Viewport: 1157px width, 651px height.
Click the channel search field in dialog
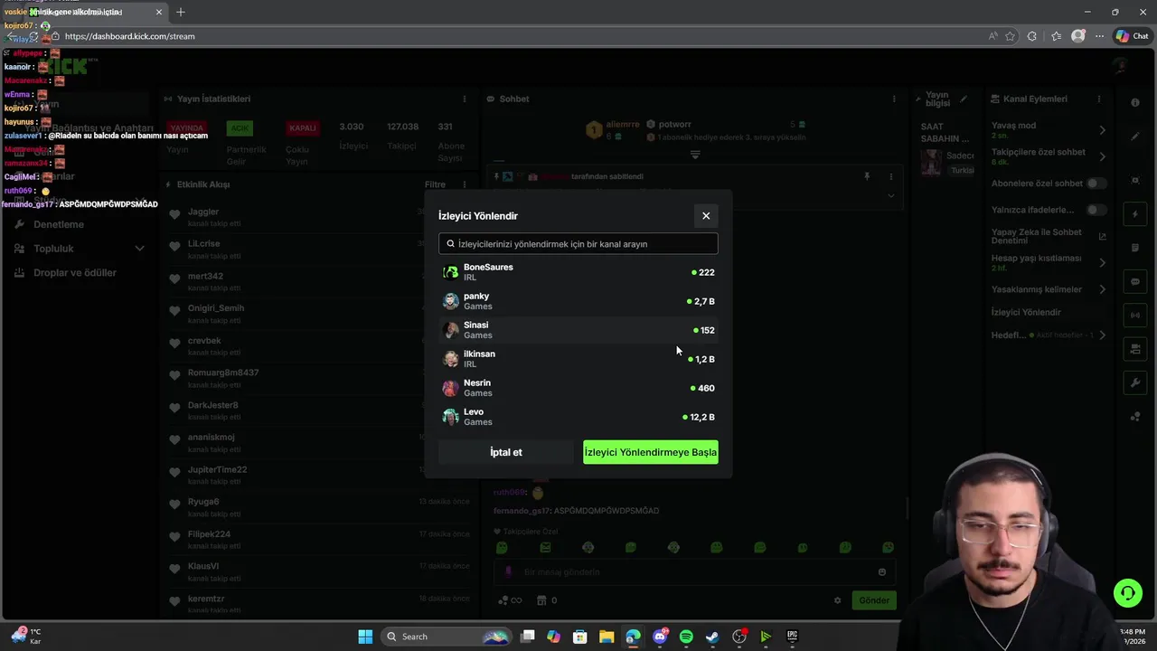click(x=578, y=244)
